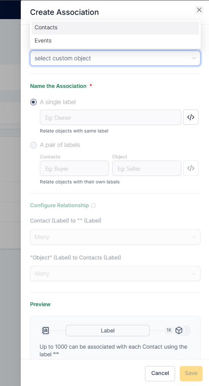Viewport: 209px width, 386px height.
Task: Expand the select custom object dropdown
Action: pyautogui.click(x=115, y=58)
